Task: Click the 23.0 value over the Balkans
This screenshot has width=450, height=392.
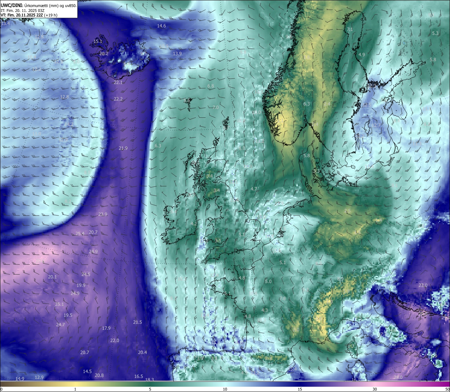Action: [423, 285]
